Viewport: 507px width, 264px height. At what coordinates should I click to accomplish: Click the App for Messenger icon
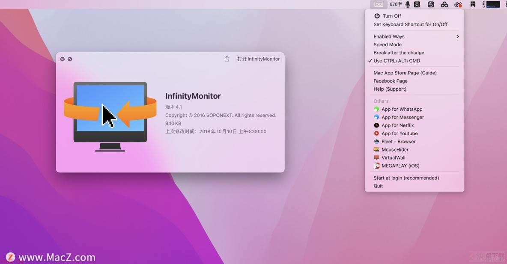click(376, 117)
